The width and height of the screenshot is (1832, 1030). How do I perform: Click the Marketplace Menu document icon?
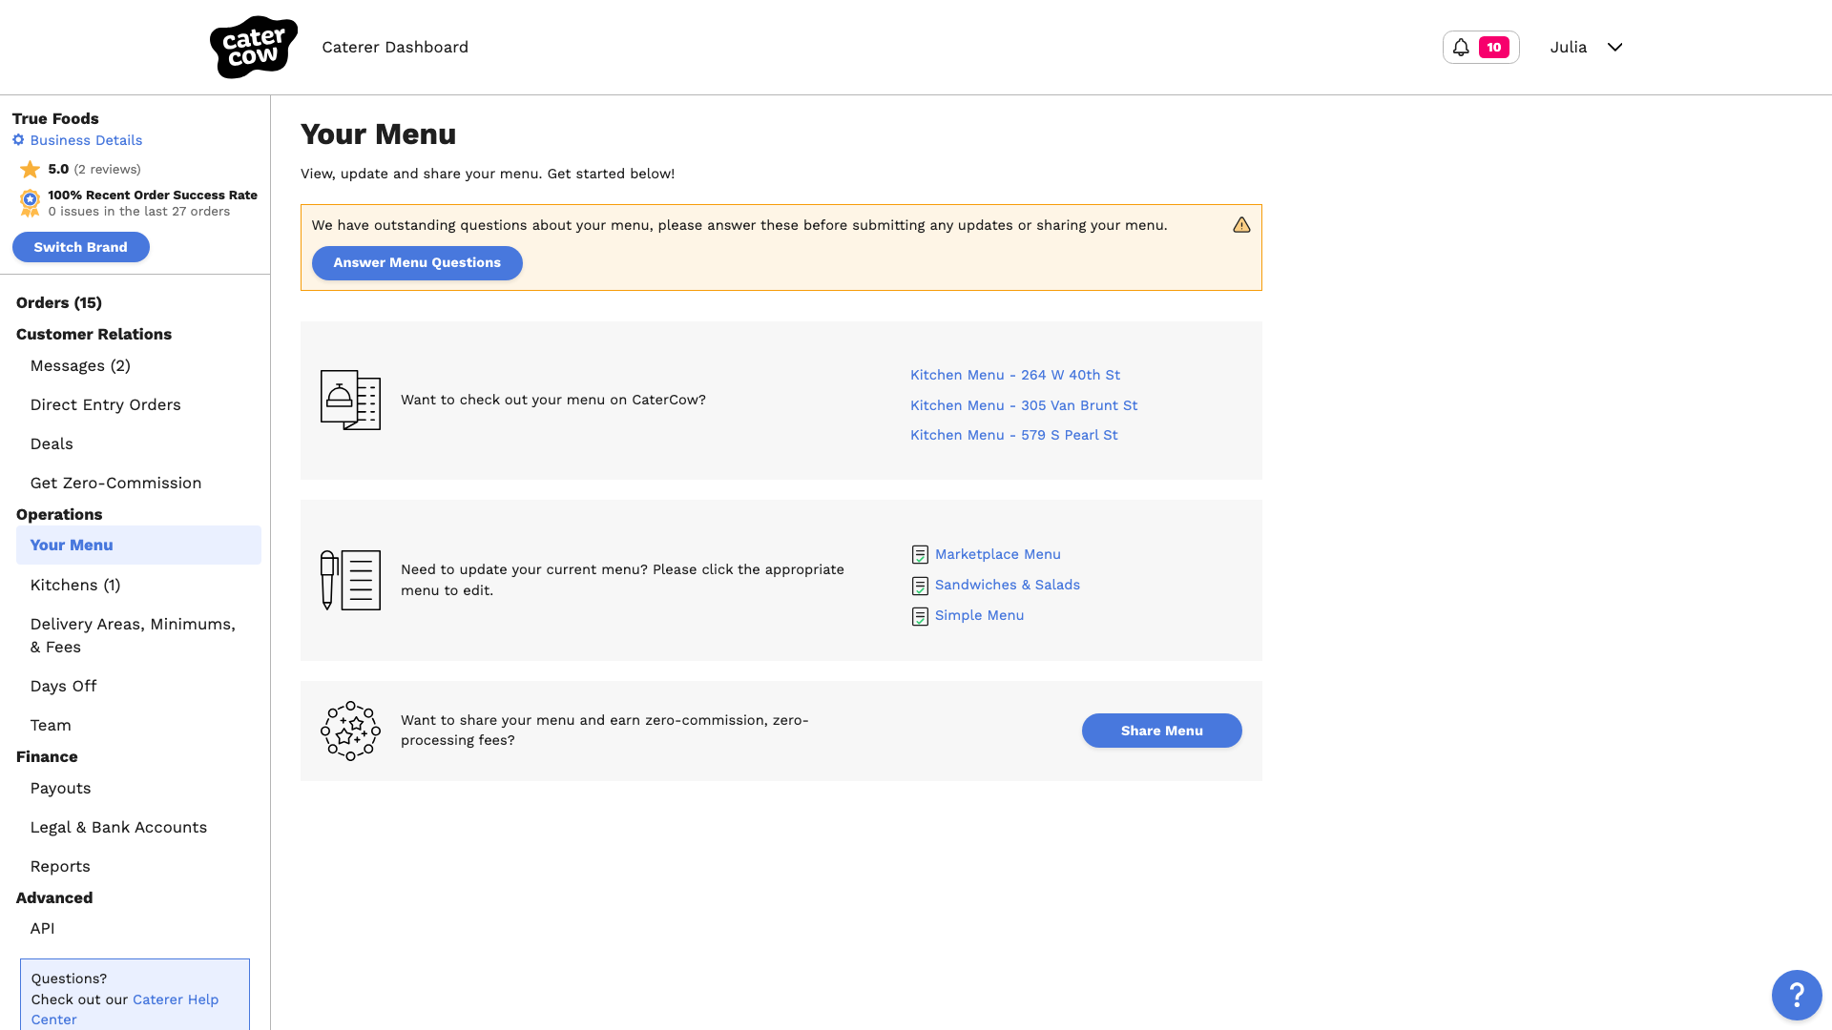[920, 555]
